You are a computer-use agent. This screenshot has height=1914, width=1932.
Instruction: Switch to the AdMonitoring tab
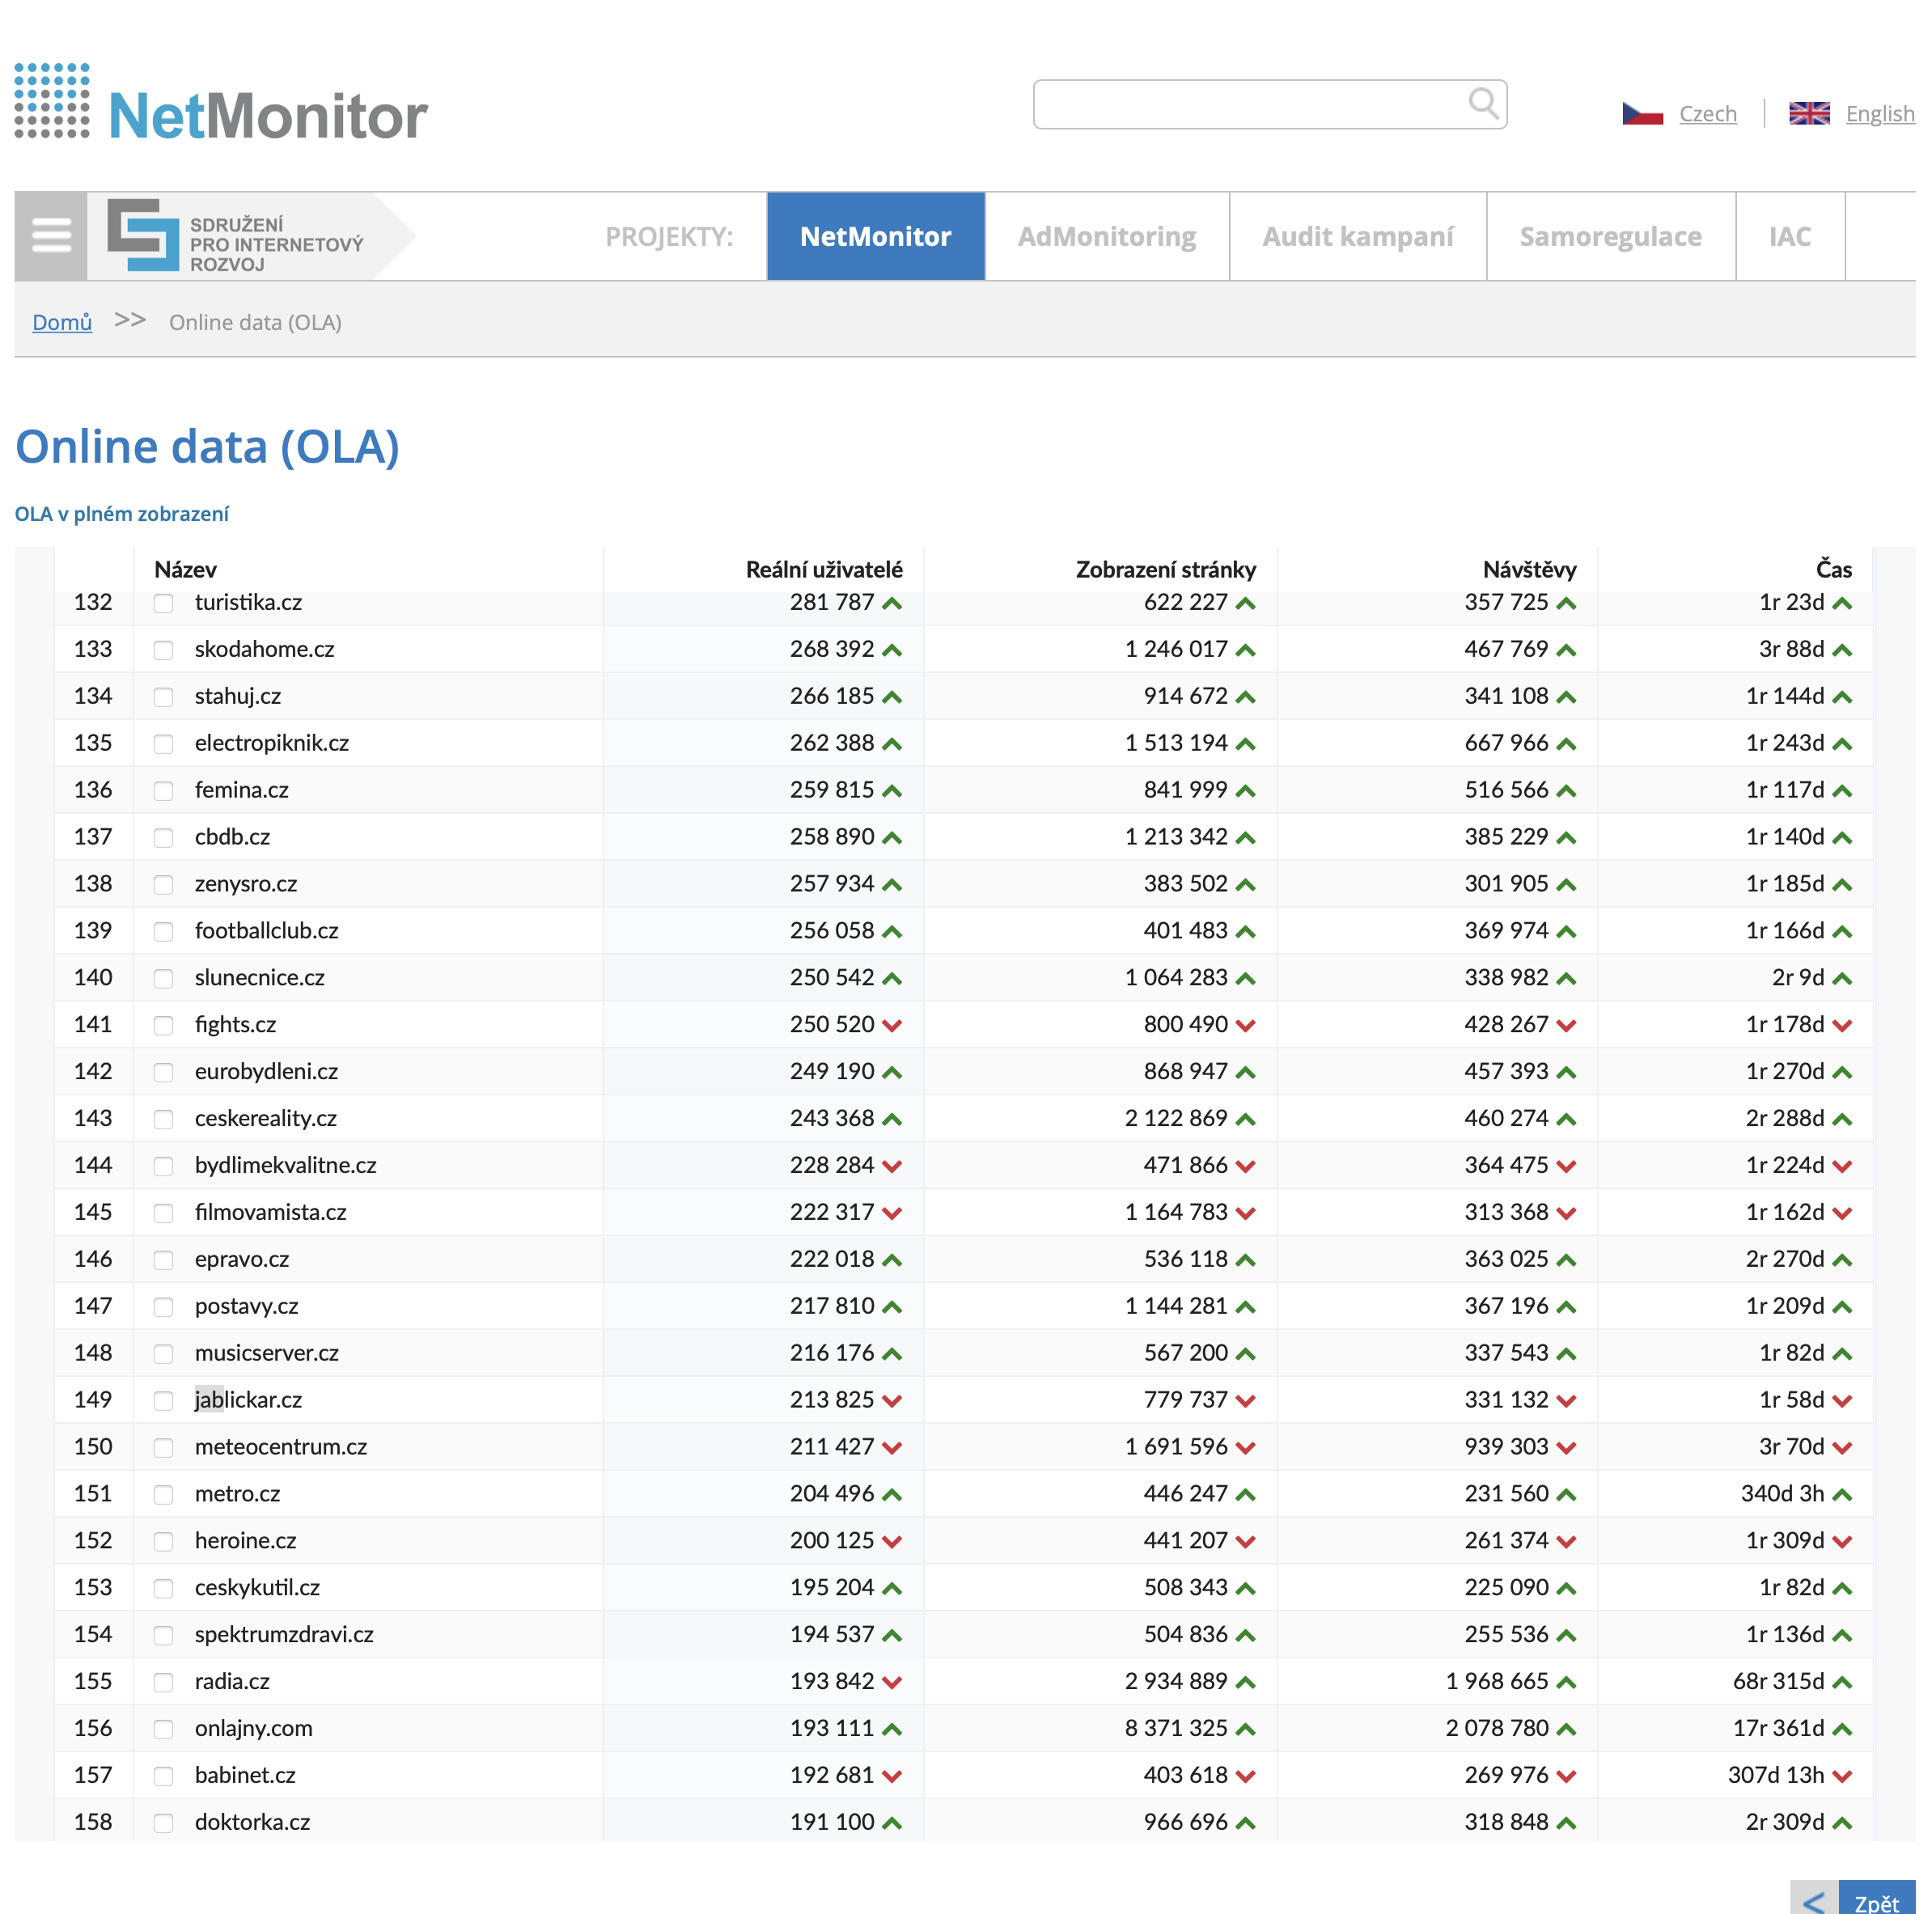pos(1107,236)
